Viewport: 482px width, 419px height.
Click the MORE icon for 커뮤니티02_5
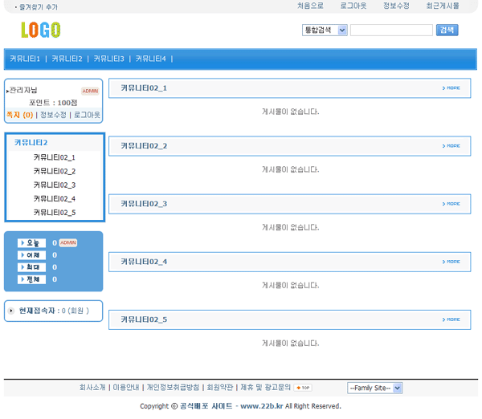point(451,319)
